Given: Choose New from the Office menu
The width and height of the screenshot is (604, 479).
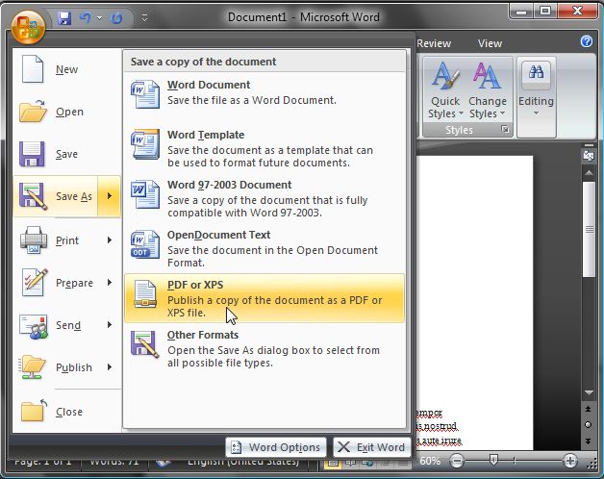Looking at the screenshot, I should point(67,69).
